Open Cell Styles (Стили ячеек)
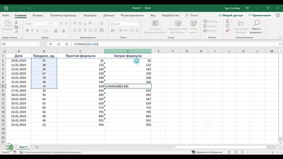The width and height of the screenshot is (283, 159). click(194, 27)
